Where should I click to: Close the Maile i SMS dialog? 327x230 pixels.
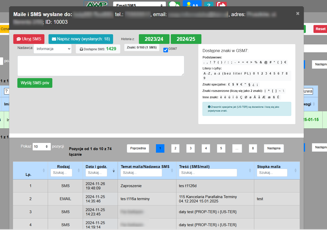(x=298, y=14)
